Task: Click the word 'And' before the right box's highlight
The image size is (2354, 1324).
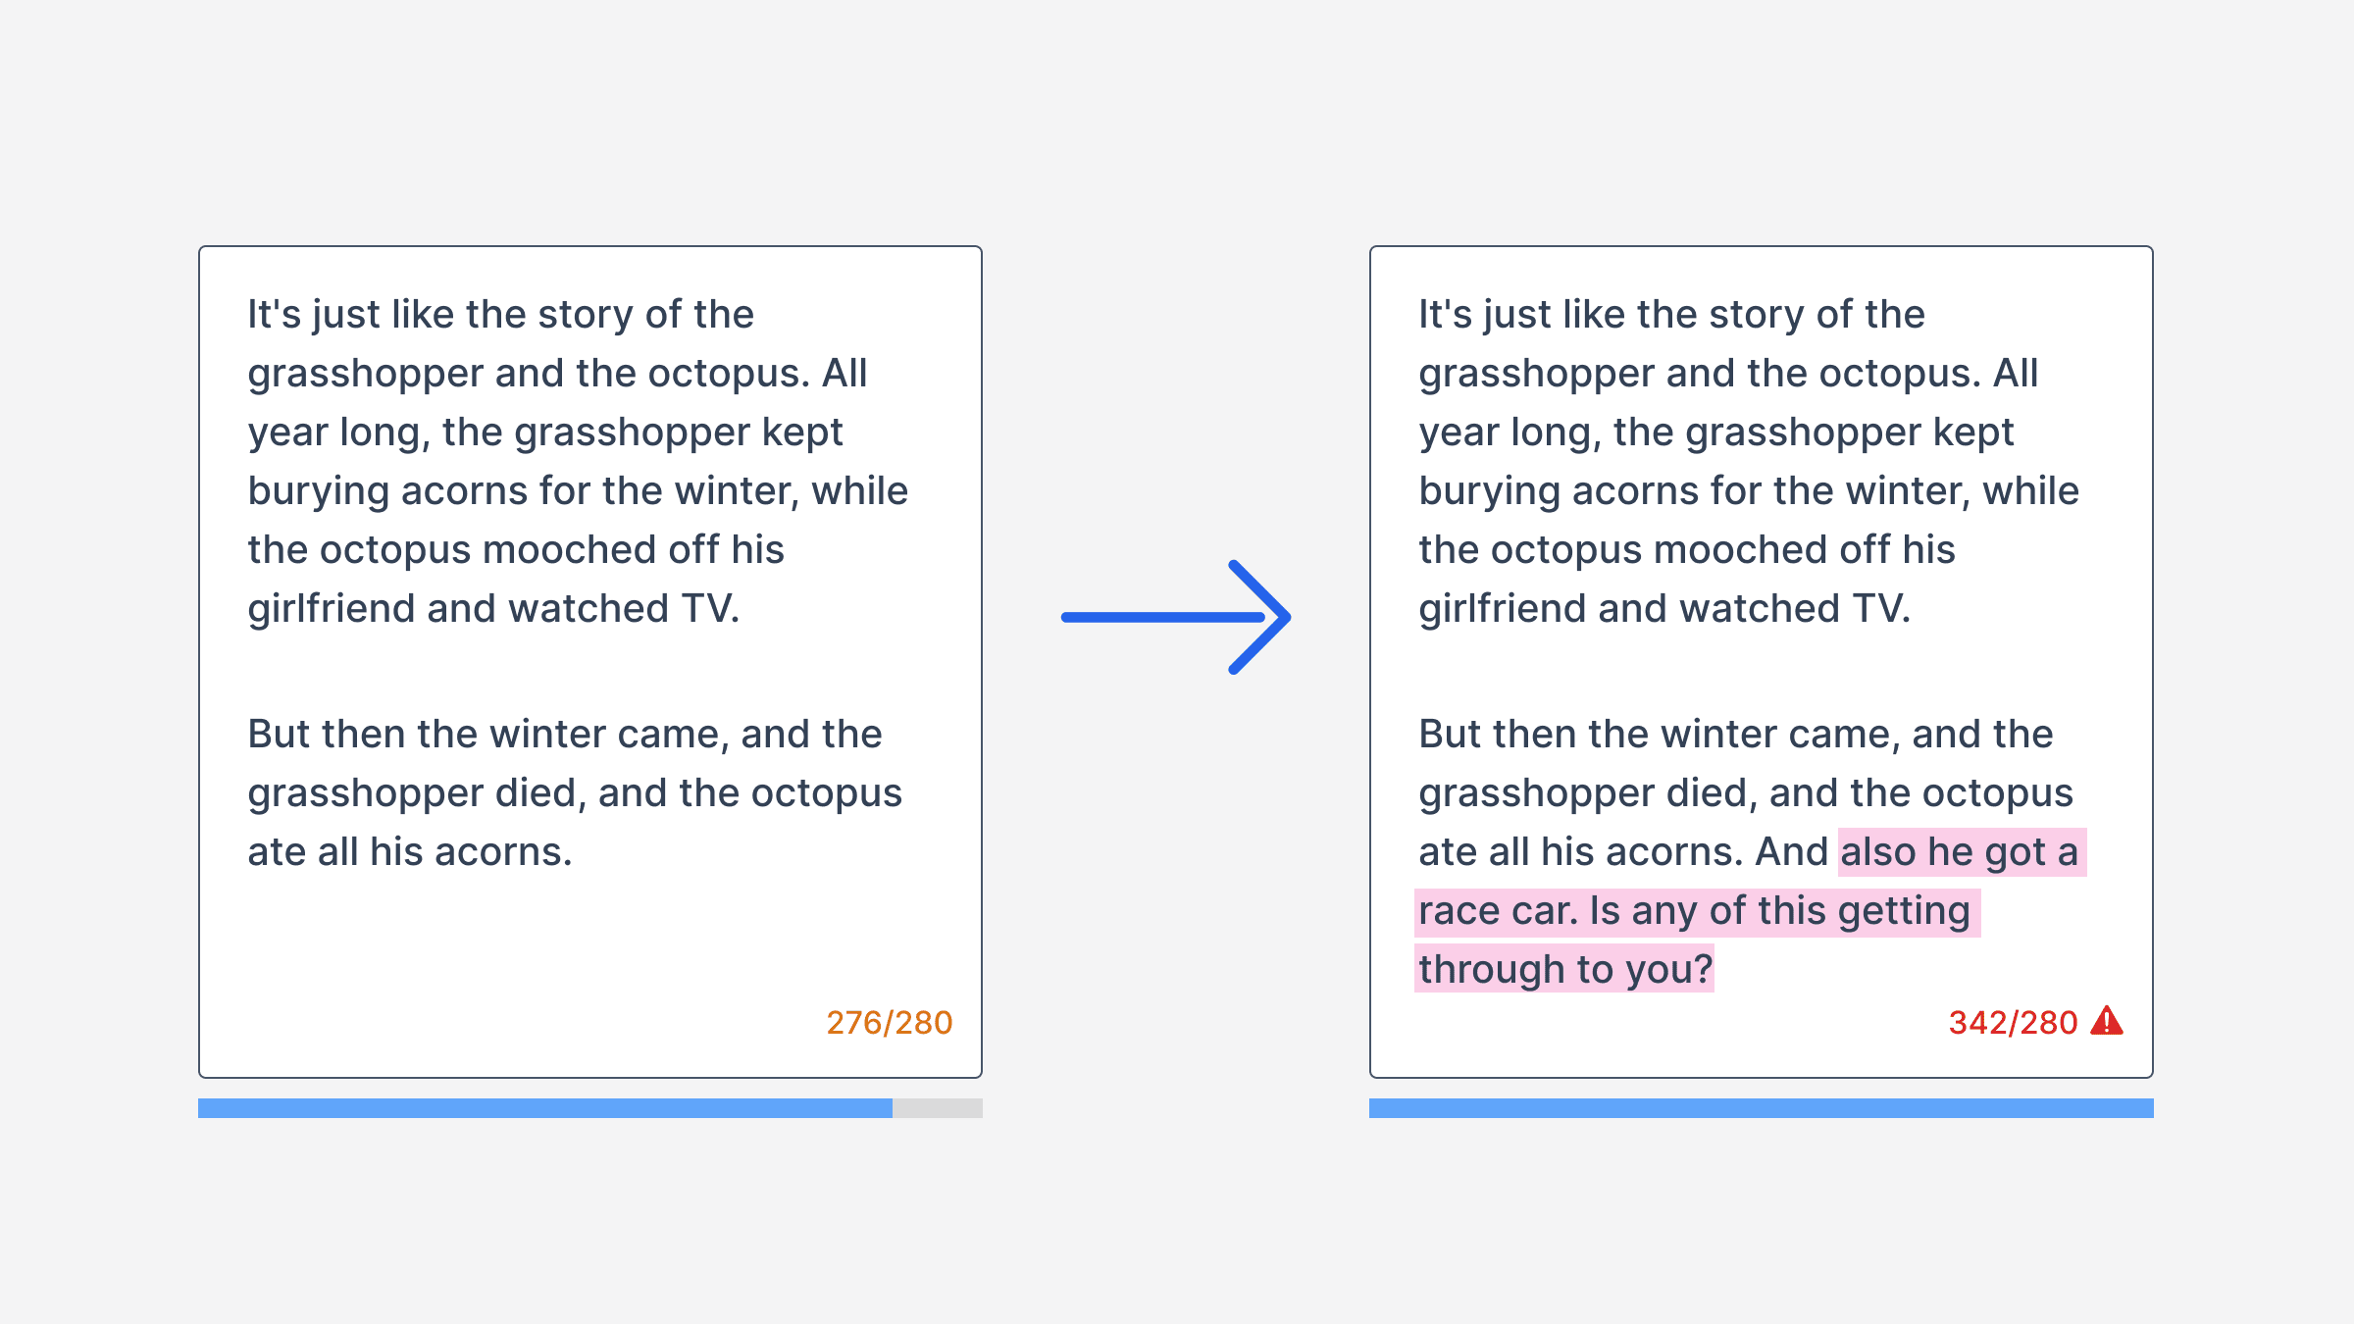Action: pos(1791,851)
